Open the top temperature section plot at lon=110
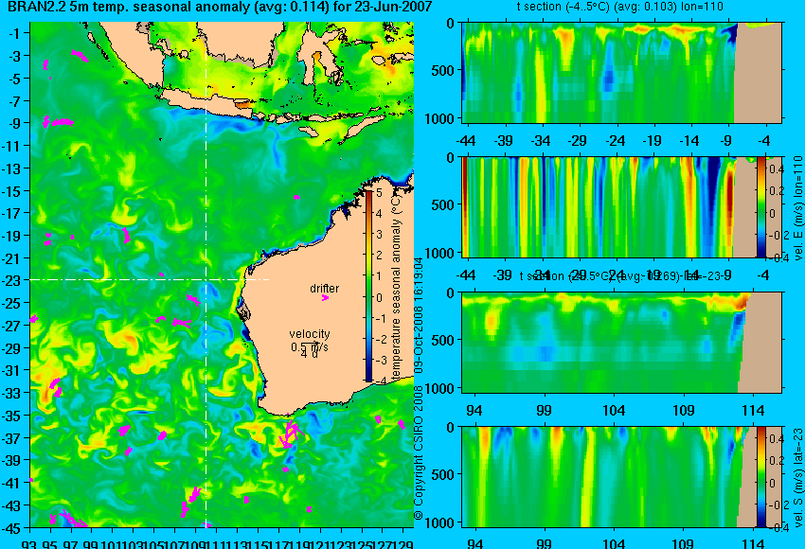Image resolution: width=805 pixels, height=549 pixels. point(621,72)
